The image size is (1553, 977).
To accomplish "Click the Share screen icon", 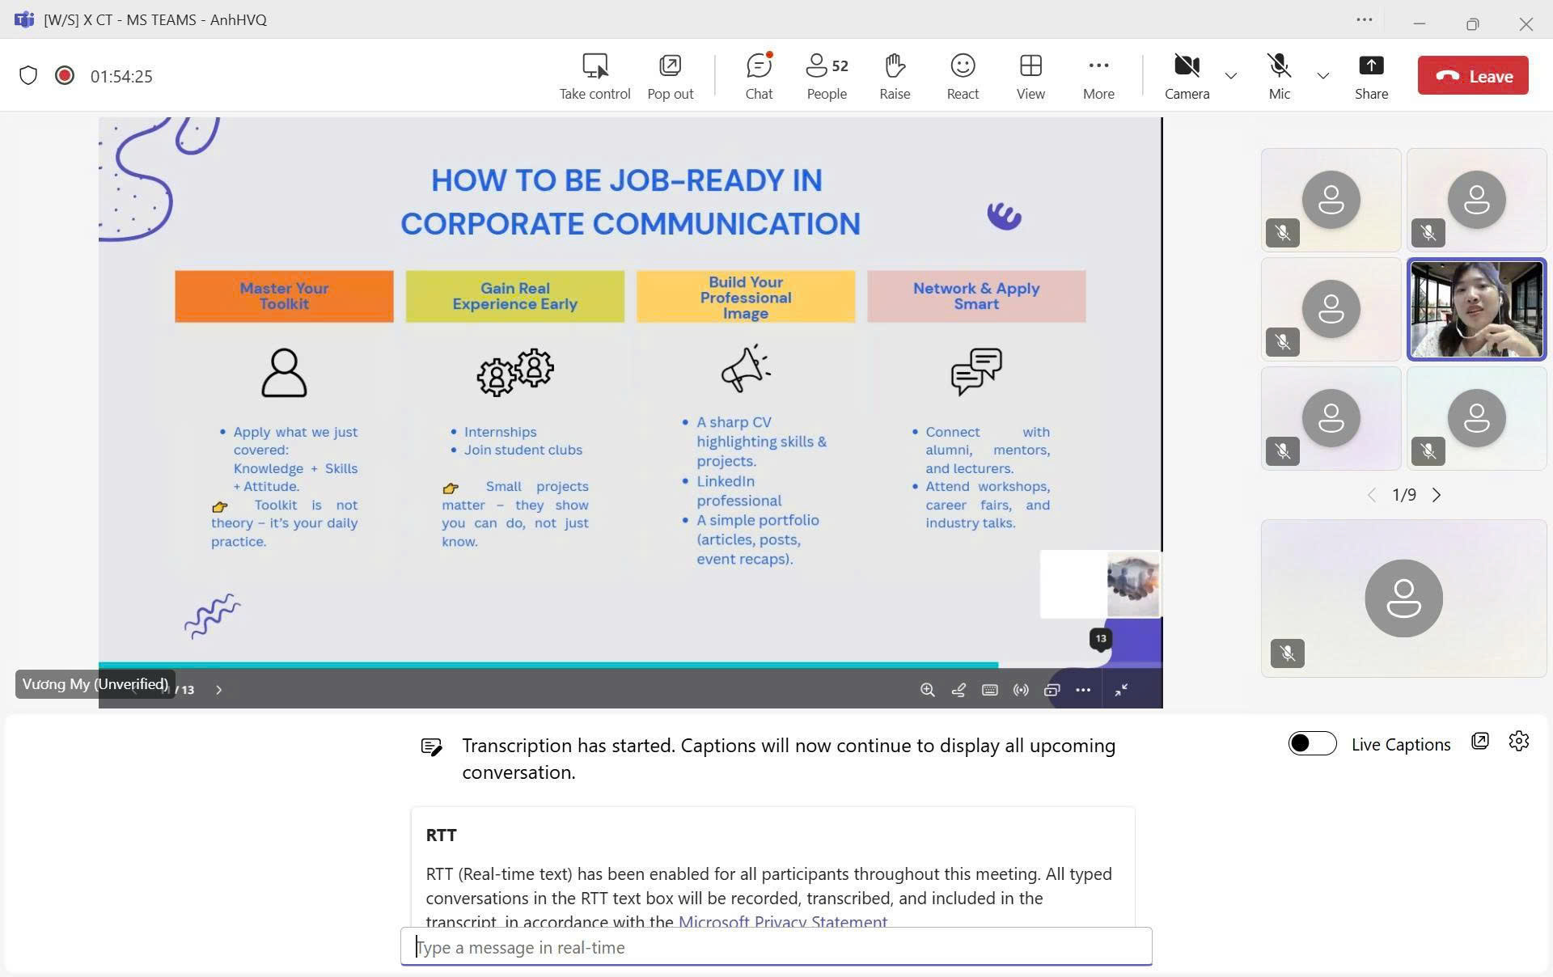I will click(x=1371, y=76).
